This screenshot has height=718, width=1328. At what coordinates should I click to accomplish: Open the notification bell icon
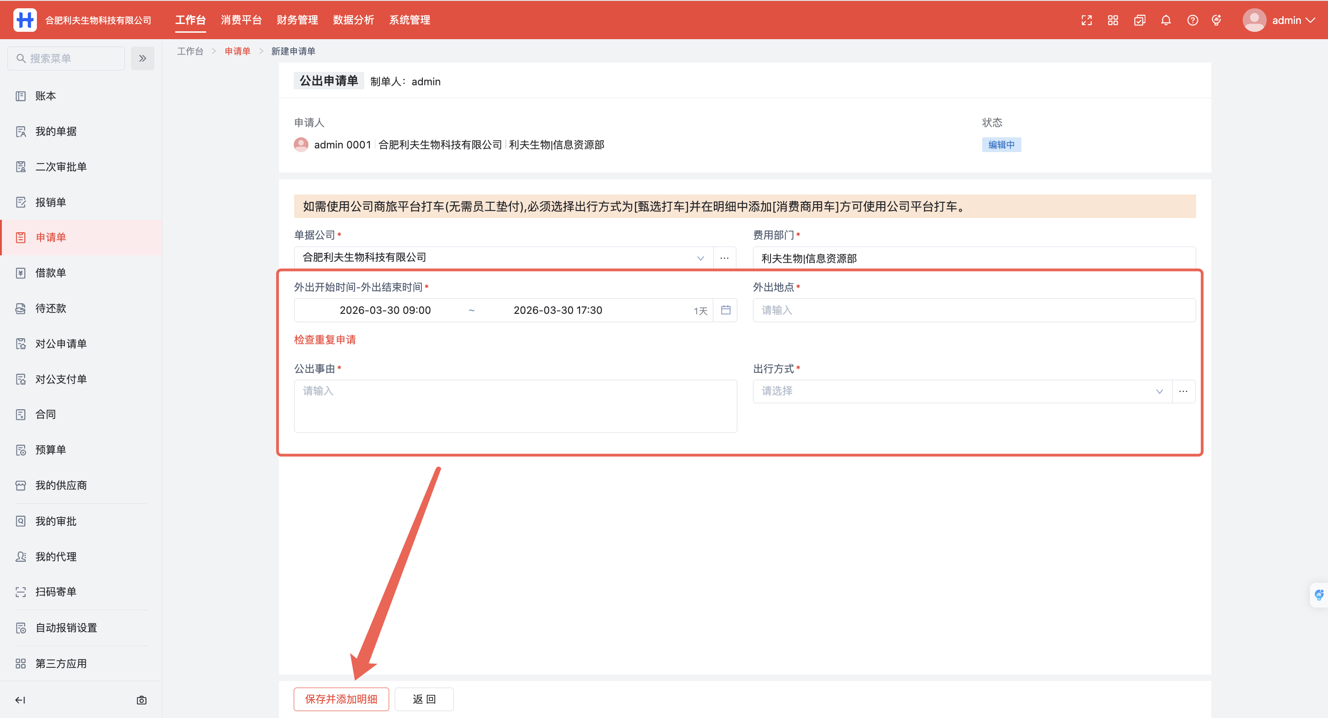tap(1166, 20)
